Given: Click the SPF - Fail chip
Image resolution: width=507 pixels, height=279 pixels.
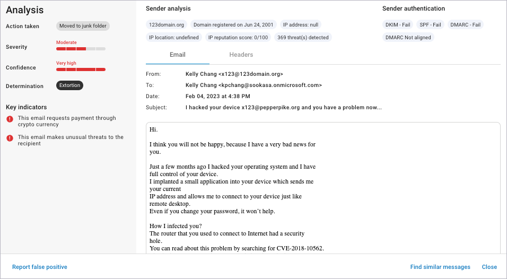Looking at the screenshot, I should point(430,24).
